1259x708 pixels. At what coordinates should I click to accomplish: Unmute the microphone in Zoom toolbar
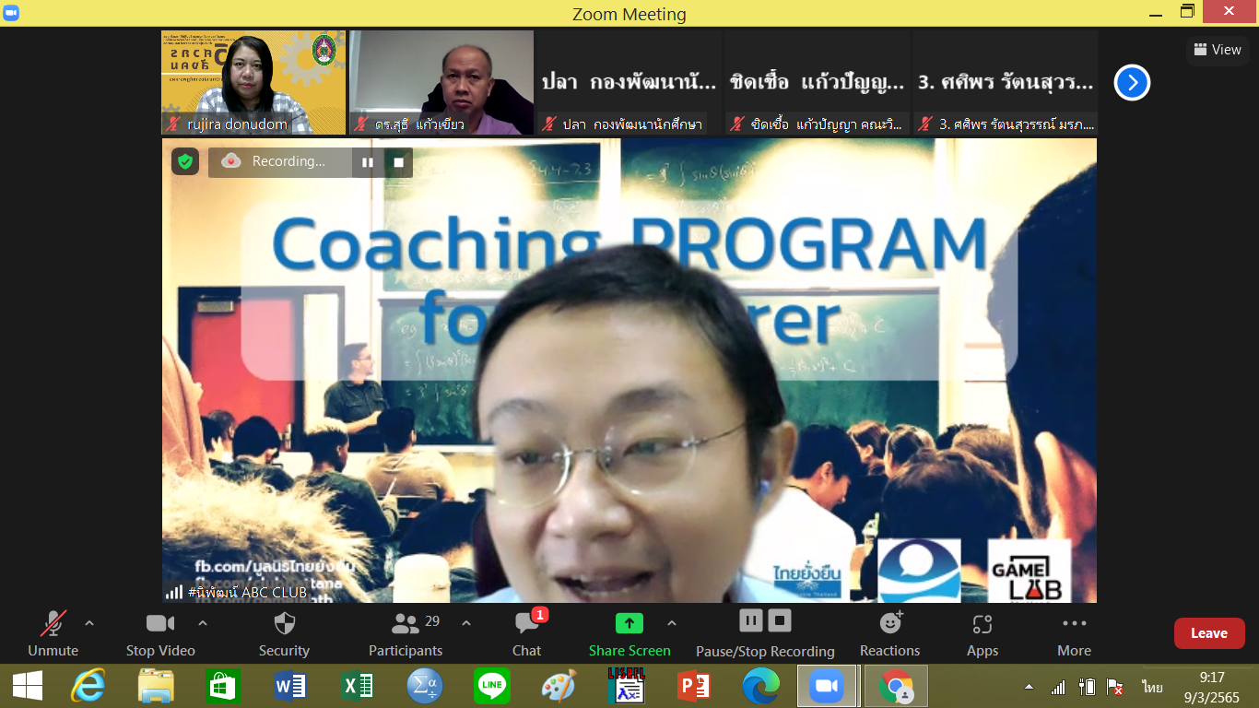pos(53,634)
